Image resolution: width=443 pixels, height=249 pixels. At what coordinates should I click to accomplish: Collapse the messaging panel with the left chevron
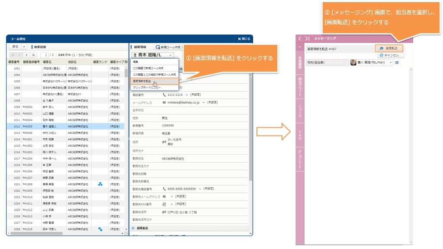(x=300, y=38)
